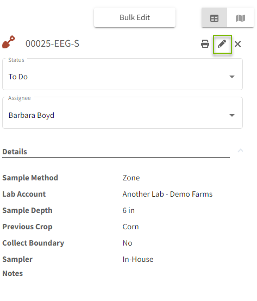Click the Sample Method value Zone
This screenshot has height=301, width=257.
pyautogui.click(x=131, y=178)
